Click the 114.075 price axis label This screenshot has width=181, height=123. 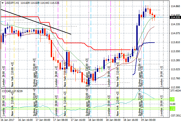point(175,33)
